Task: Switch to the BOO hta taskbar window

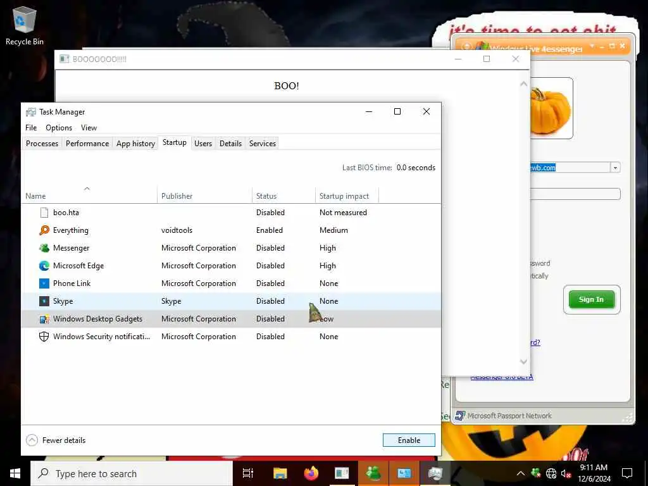Action: (x=342, y=473)
